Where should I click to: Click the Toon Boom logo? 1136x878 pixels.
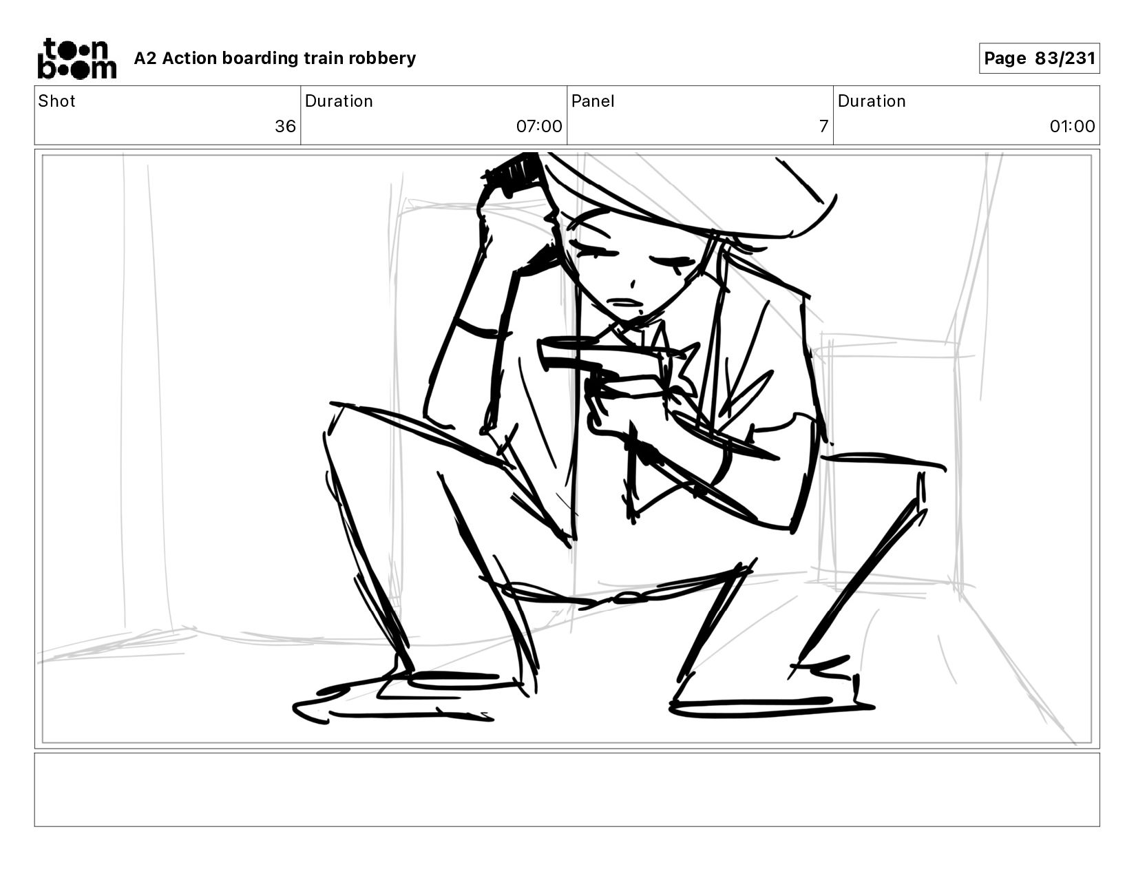coord(76,59)
